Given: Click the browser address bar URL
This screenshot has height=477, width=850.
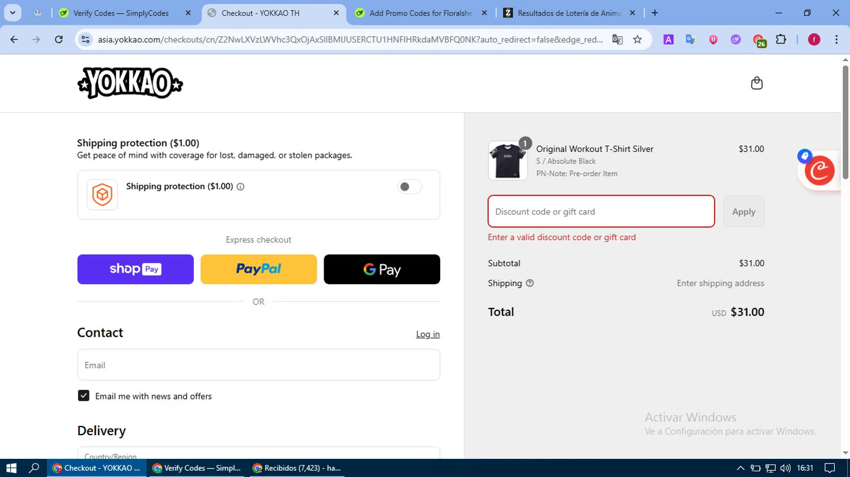Looking at the screenshot, I should point(350,39).
